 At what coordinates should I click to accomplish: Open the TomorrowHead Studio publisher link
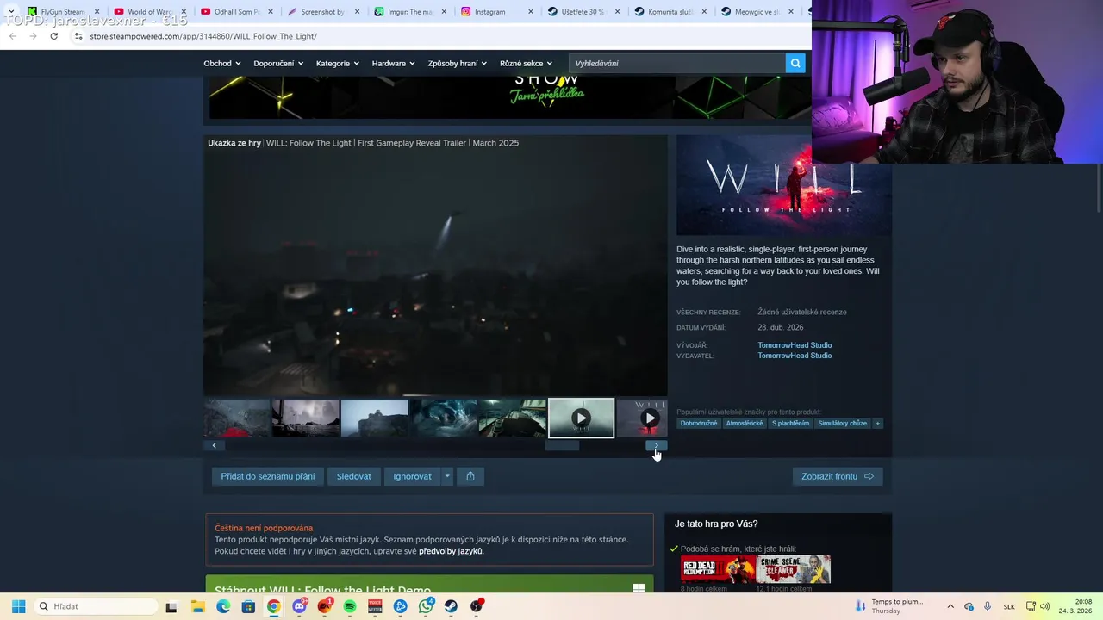(795, 356)
